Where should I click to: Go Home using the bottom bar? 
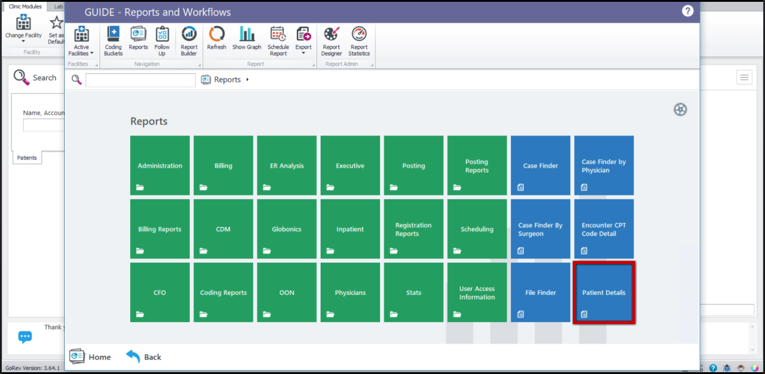(x=90, y=357)
